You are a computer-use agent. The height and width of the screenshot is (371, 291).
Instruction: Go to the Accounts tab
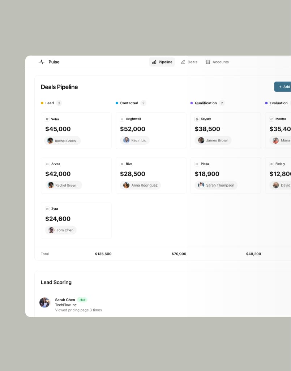[x=217, y=62]
